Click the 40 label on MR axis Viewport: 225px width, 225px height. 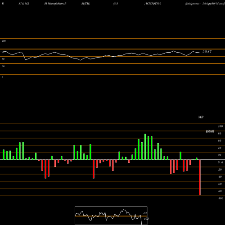click(220, 148)
